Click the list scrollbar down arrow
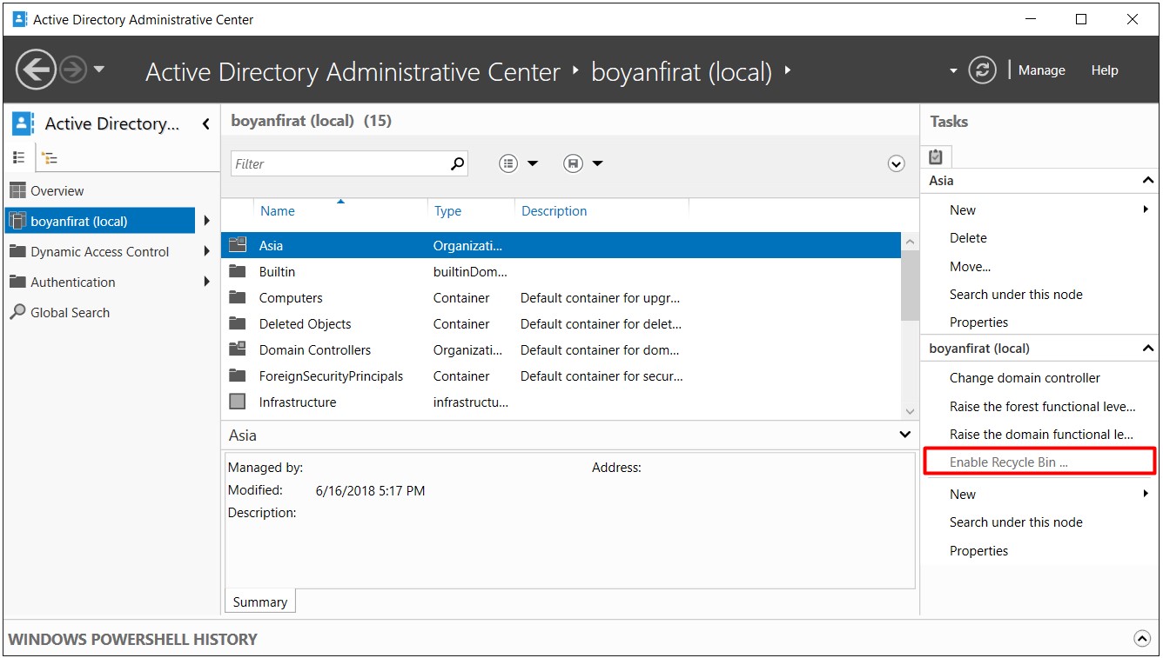This screenshot has height=658, width=1163. tap(910, 411)
